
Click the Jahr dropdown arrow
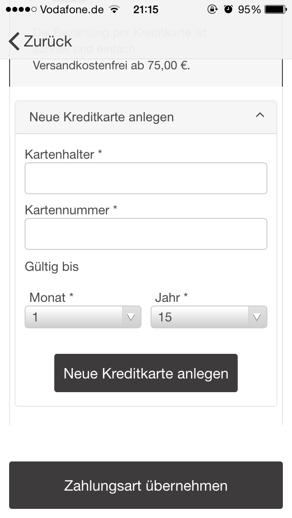(x=257, y=317)
